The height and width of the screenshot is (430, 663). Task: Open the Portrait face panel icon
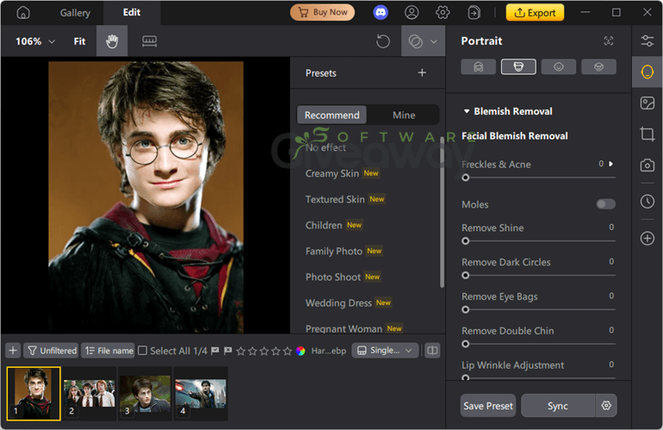647,72
